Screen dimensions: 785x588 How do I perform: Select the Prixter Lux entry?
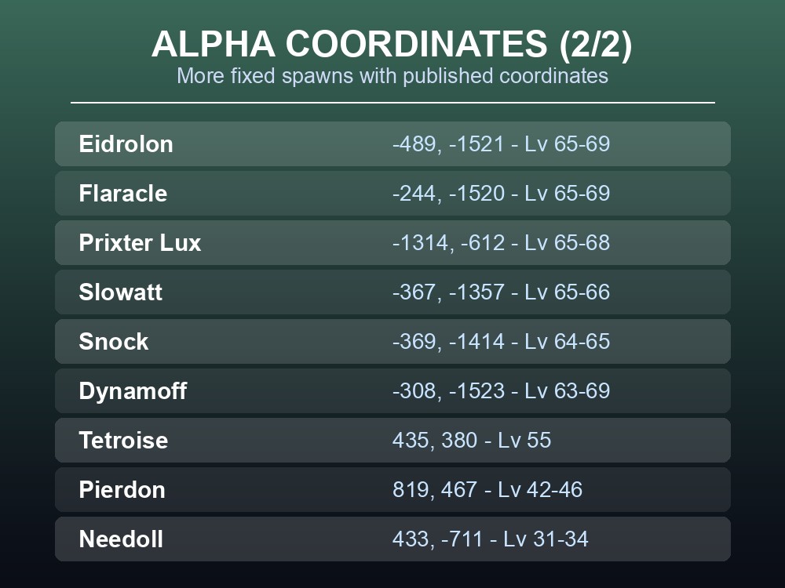(392, 242)
